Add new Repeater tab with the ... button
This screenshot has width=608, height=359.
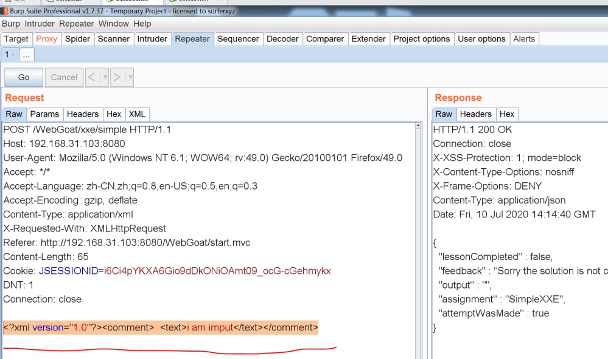point(26,55)
